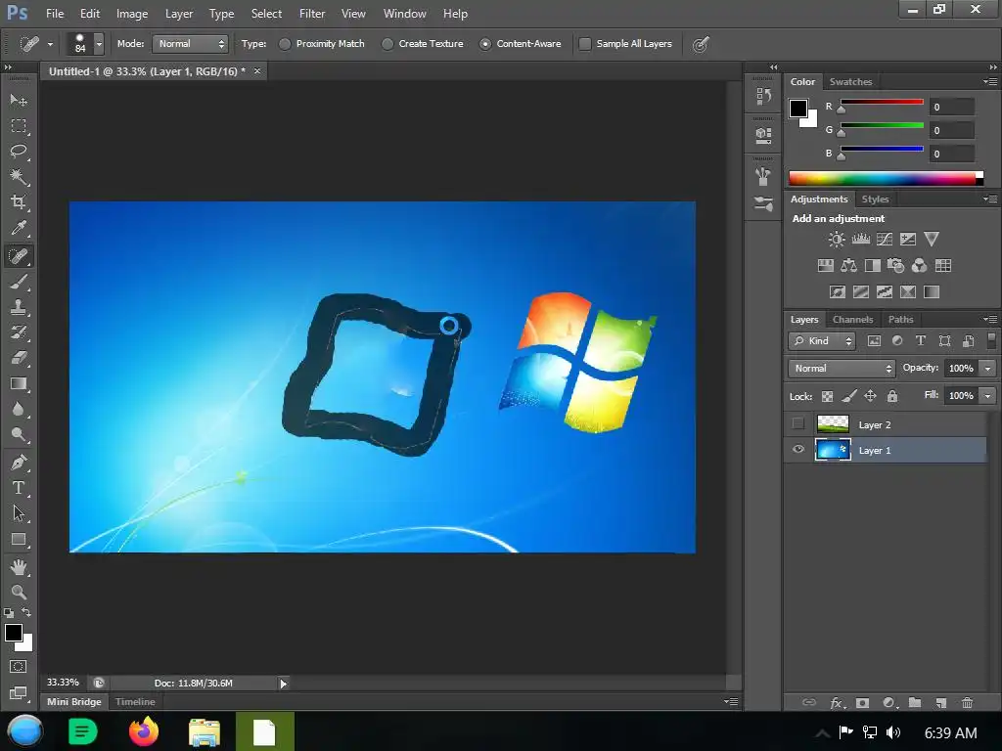
Task: Launch Firefox from the taskbar
Action: coord(143,731)
